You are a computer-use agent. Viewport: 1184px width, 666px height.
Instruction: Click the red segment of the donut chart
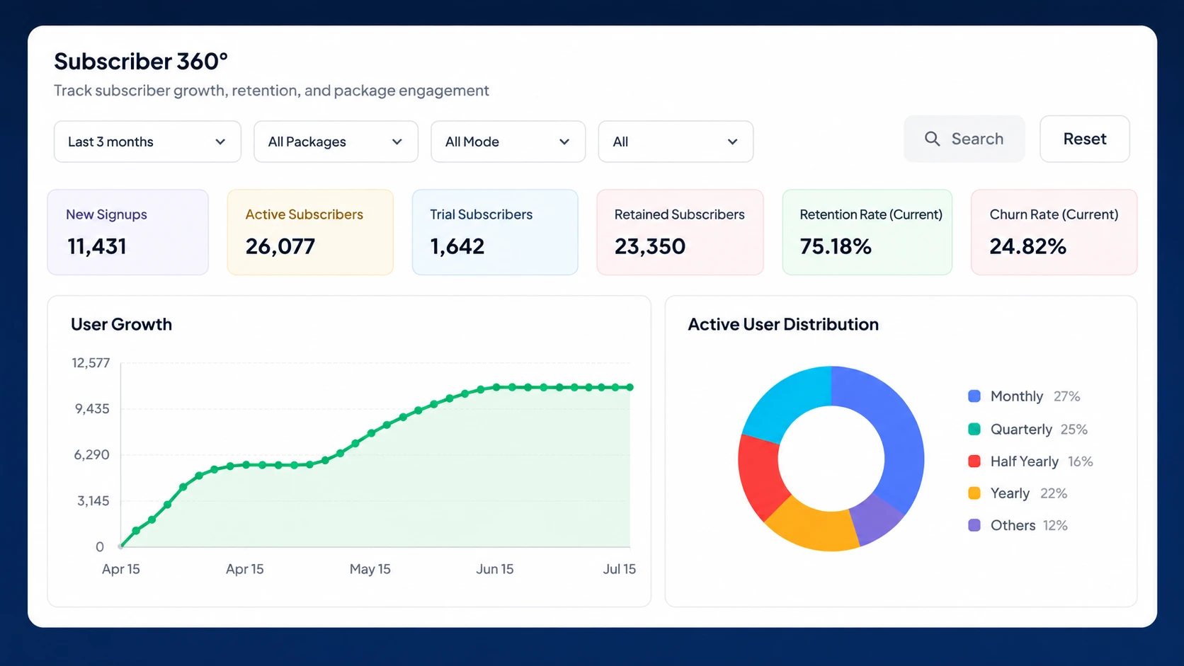(x=761, y=476)
